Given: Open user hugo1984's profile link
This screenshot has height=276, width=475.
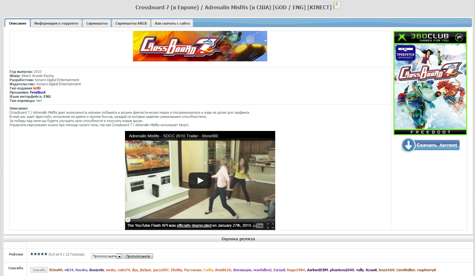Looking at the screenshot, I should click(x=296, y=270).
